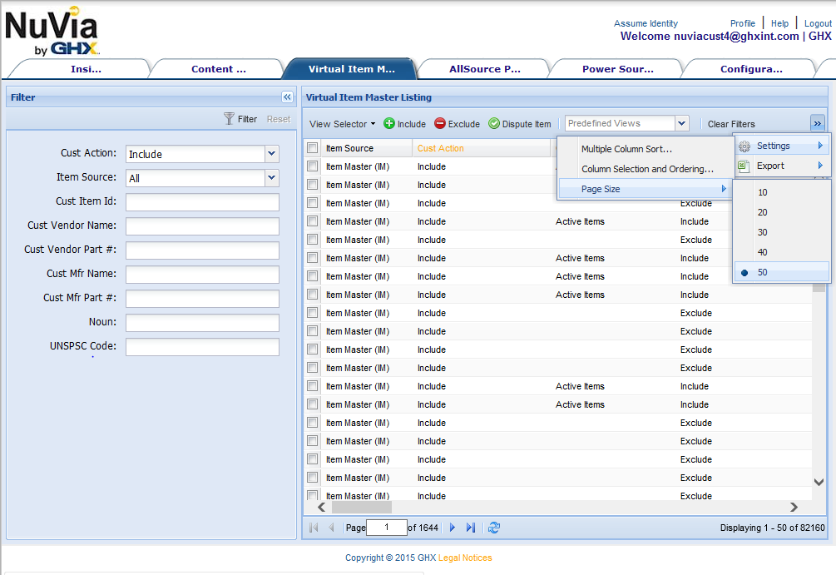
Task: Open the Cust Action filter dropdown
Action: click(271, 154)
